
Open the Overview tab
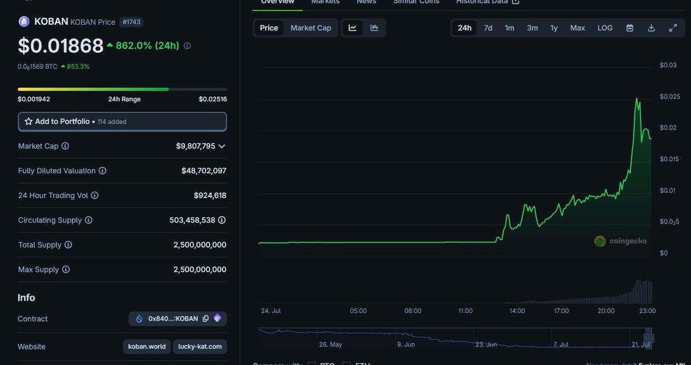point(278,2)
